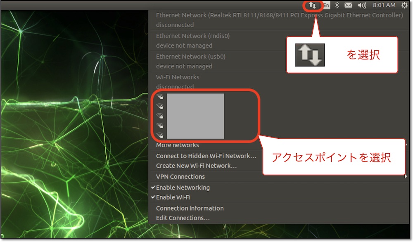Open the network indicator in the top panel
This screenshot has height=242, width=413.
coord(313,5)
